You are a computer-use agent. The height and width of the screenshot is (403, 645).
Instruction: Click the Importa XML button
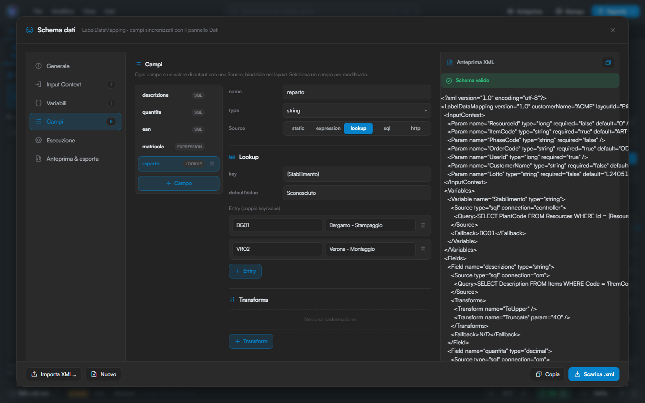[x=54, y=374]
